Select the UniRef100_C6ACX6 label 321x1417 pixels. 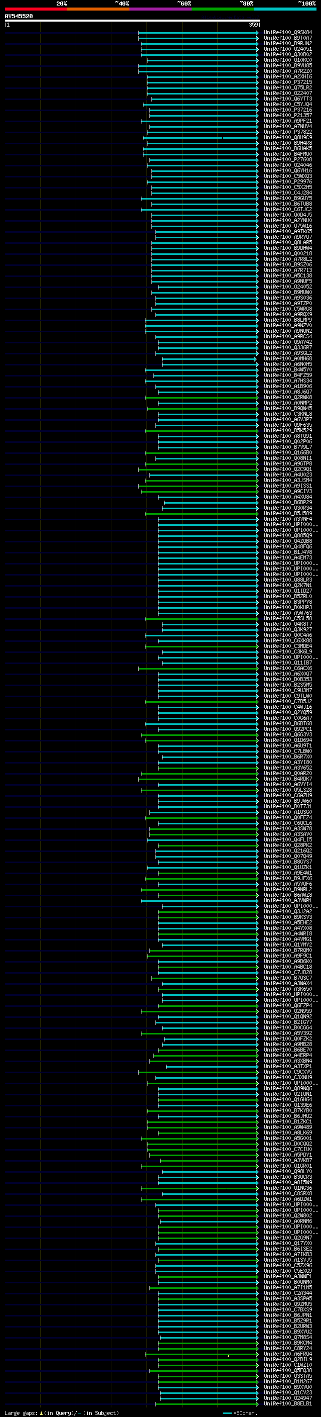pyautogui.click(x=288, y=669)
